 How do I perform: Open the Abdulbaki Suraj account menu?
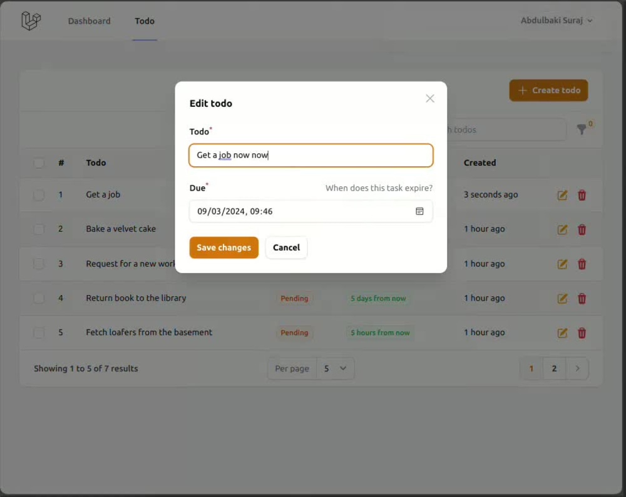coord(557,20)
